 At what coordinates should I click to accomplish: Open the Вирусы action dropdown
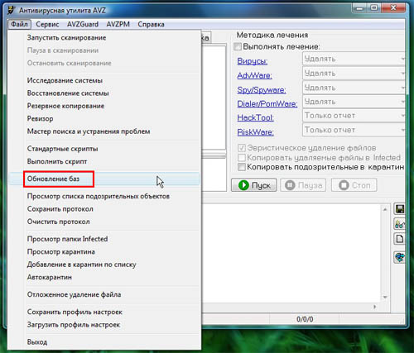354,59
